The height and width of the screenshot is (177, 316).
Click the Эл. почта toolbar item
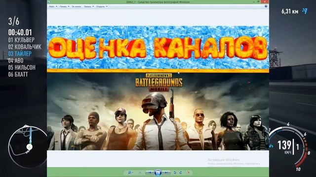coord(77,6)
